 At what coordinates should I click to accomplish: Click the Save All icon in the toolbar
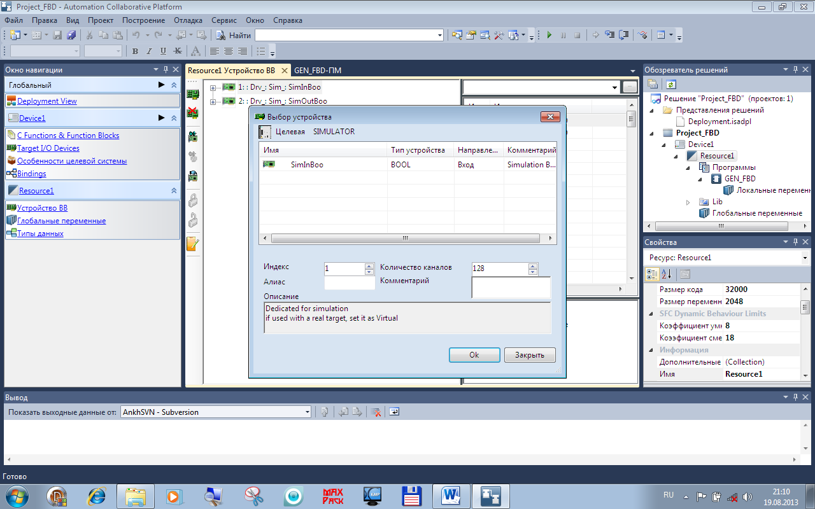tap(71, 36)
